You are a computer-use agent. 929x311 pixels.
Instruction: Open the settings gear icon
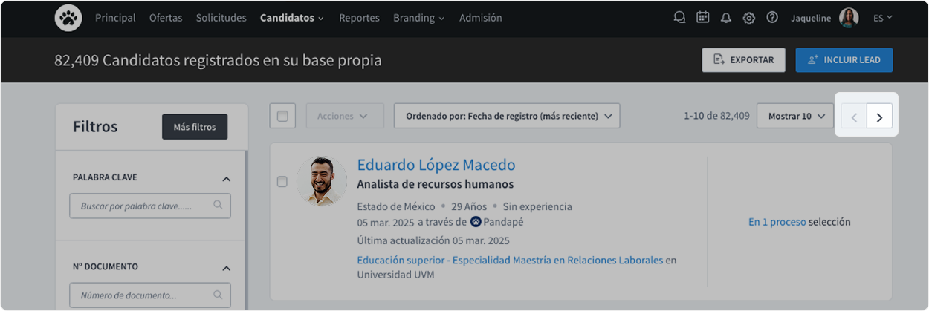click(749, 18)
